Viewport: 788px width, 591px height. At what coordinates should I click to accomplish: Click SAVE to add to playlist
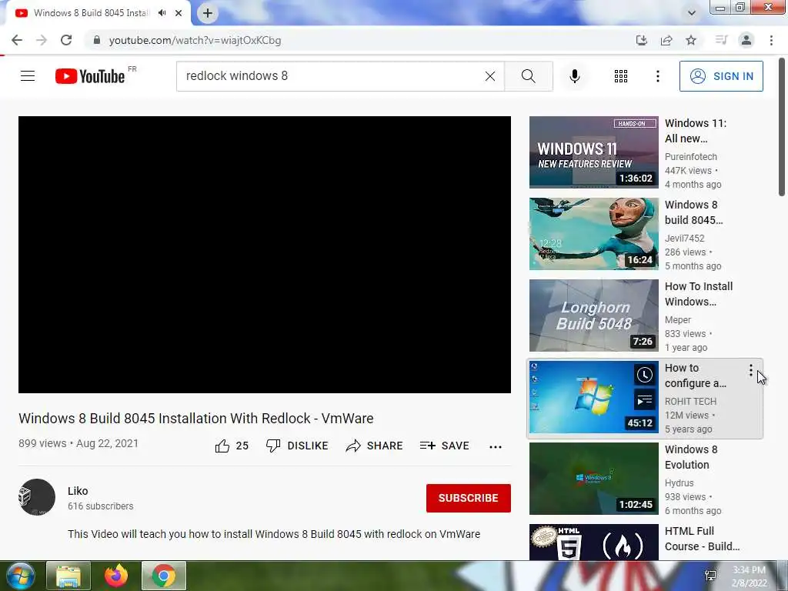click(444, 446)
